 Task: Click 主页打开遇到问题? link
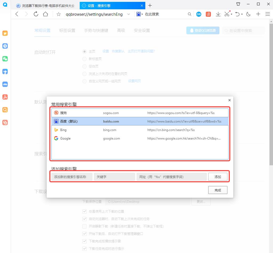pyautogui.click(x=141, y=51)
